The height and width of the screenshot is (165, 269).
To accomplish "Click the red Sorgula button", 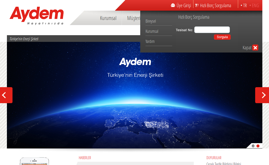I will (222, 37).
